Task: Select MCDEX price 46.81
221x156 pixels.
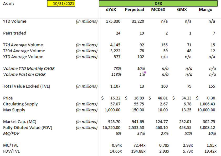Action: click(163, 98)
